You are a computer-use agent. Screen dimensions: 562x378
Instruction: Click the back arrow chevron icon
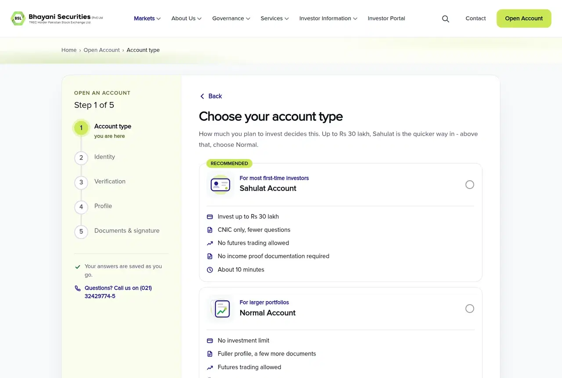point(202,96)
